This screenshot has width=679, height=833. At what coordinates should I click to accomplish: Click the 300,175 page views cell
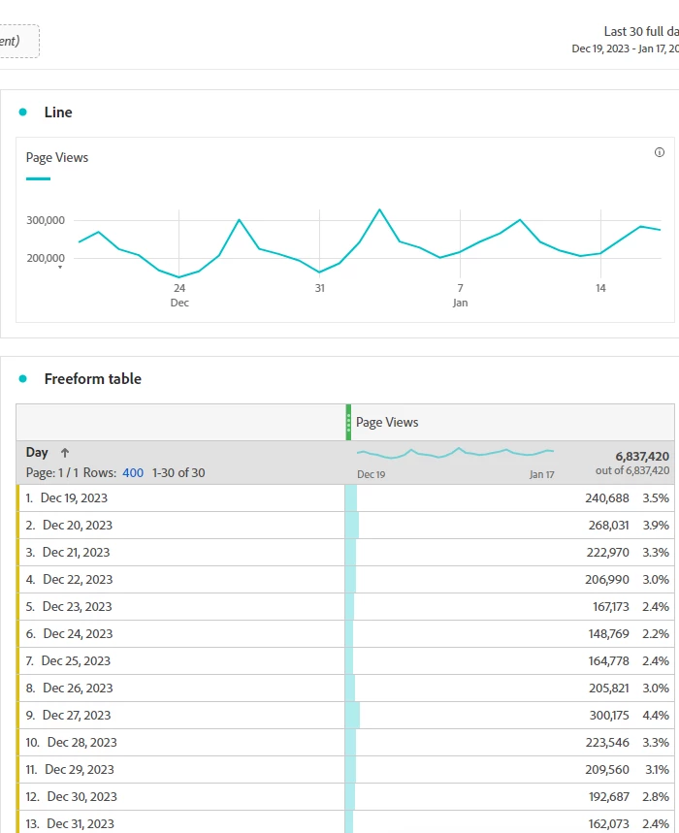[609, 715]
